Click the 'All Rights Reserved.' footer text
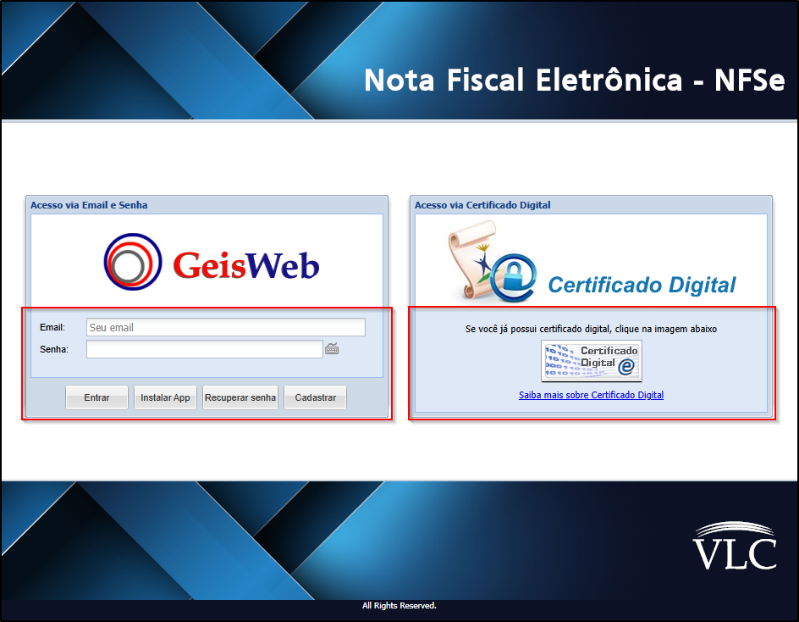Image resolution: width=799 pixels, height=622 pixels. tap(399, 606)
